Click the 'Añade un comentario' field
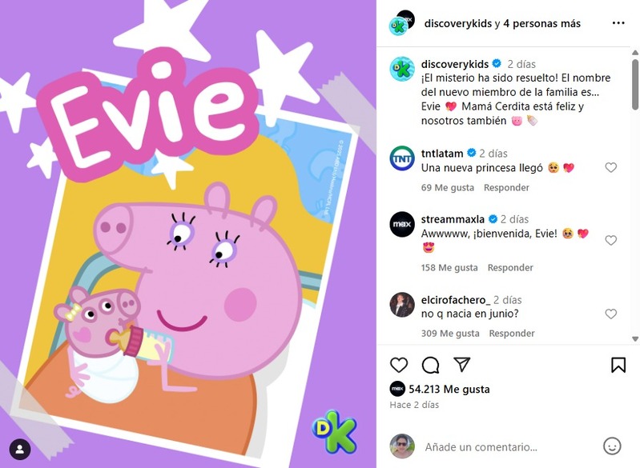 [x=510, y=447]
